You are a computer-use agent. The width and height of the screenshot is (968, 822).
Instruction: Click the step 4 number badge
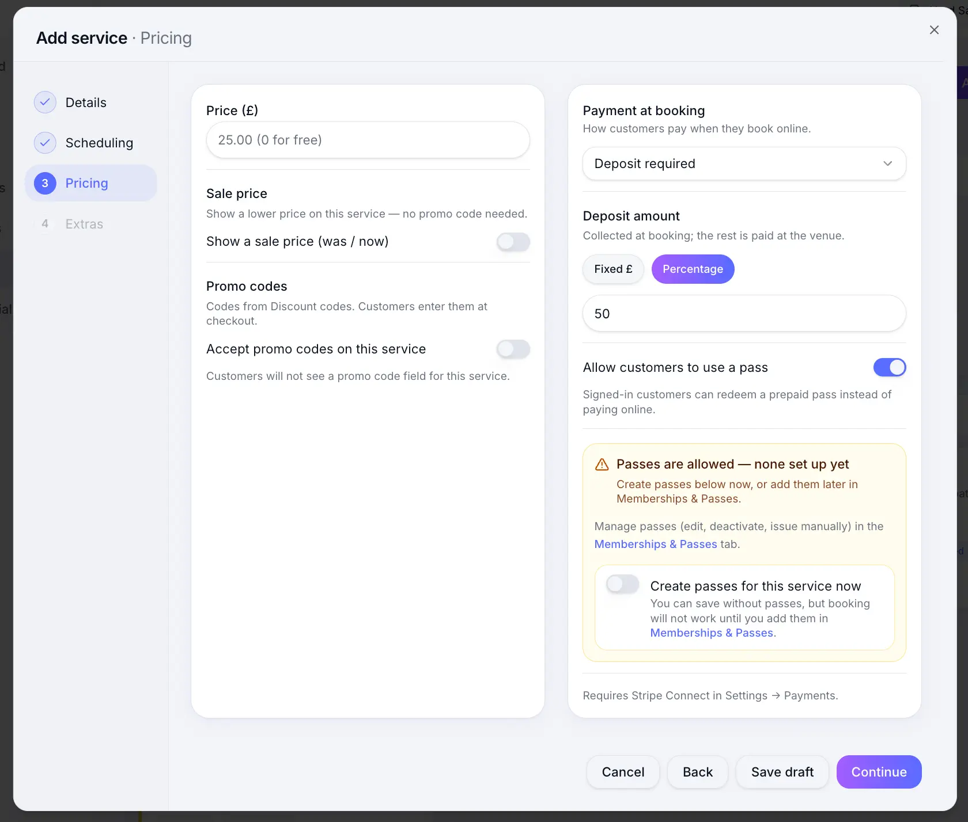click(45, 224)
